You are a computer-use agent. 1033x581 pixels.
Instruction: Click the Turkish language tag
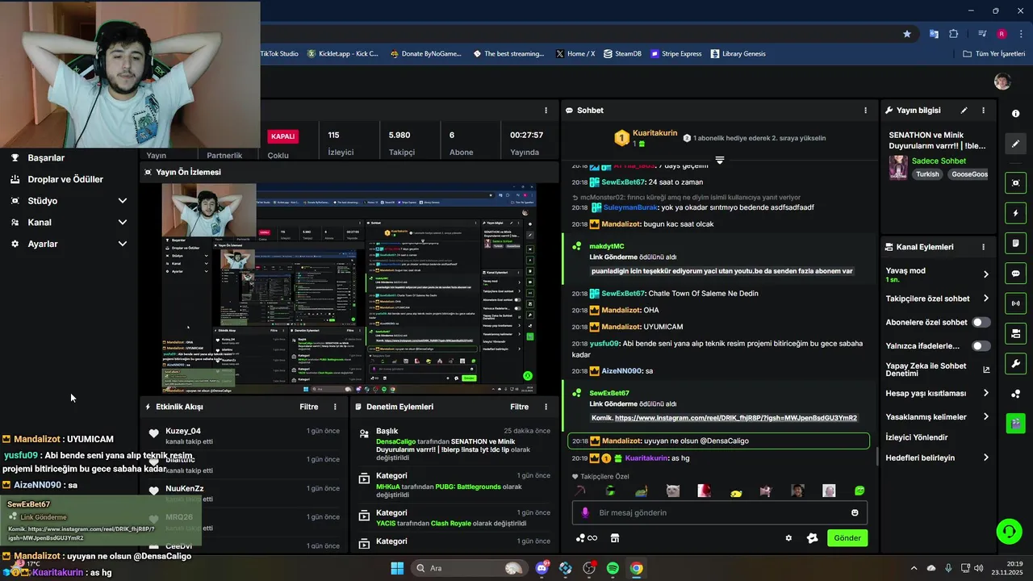point(927,174)
